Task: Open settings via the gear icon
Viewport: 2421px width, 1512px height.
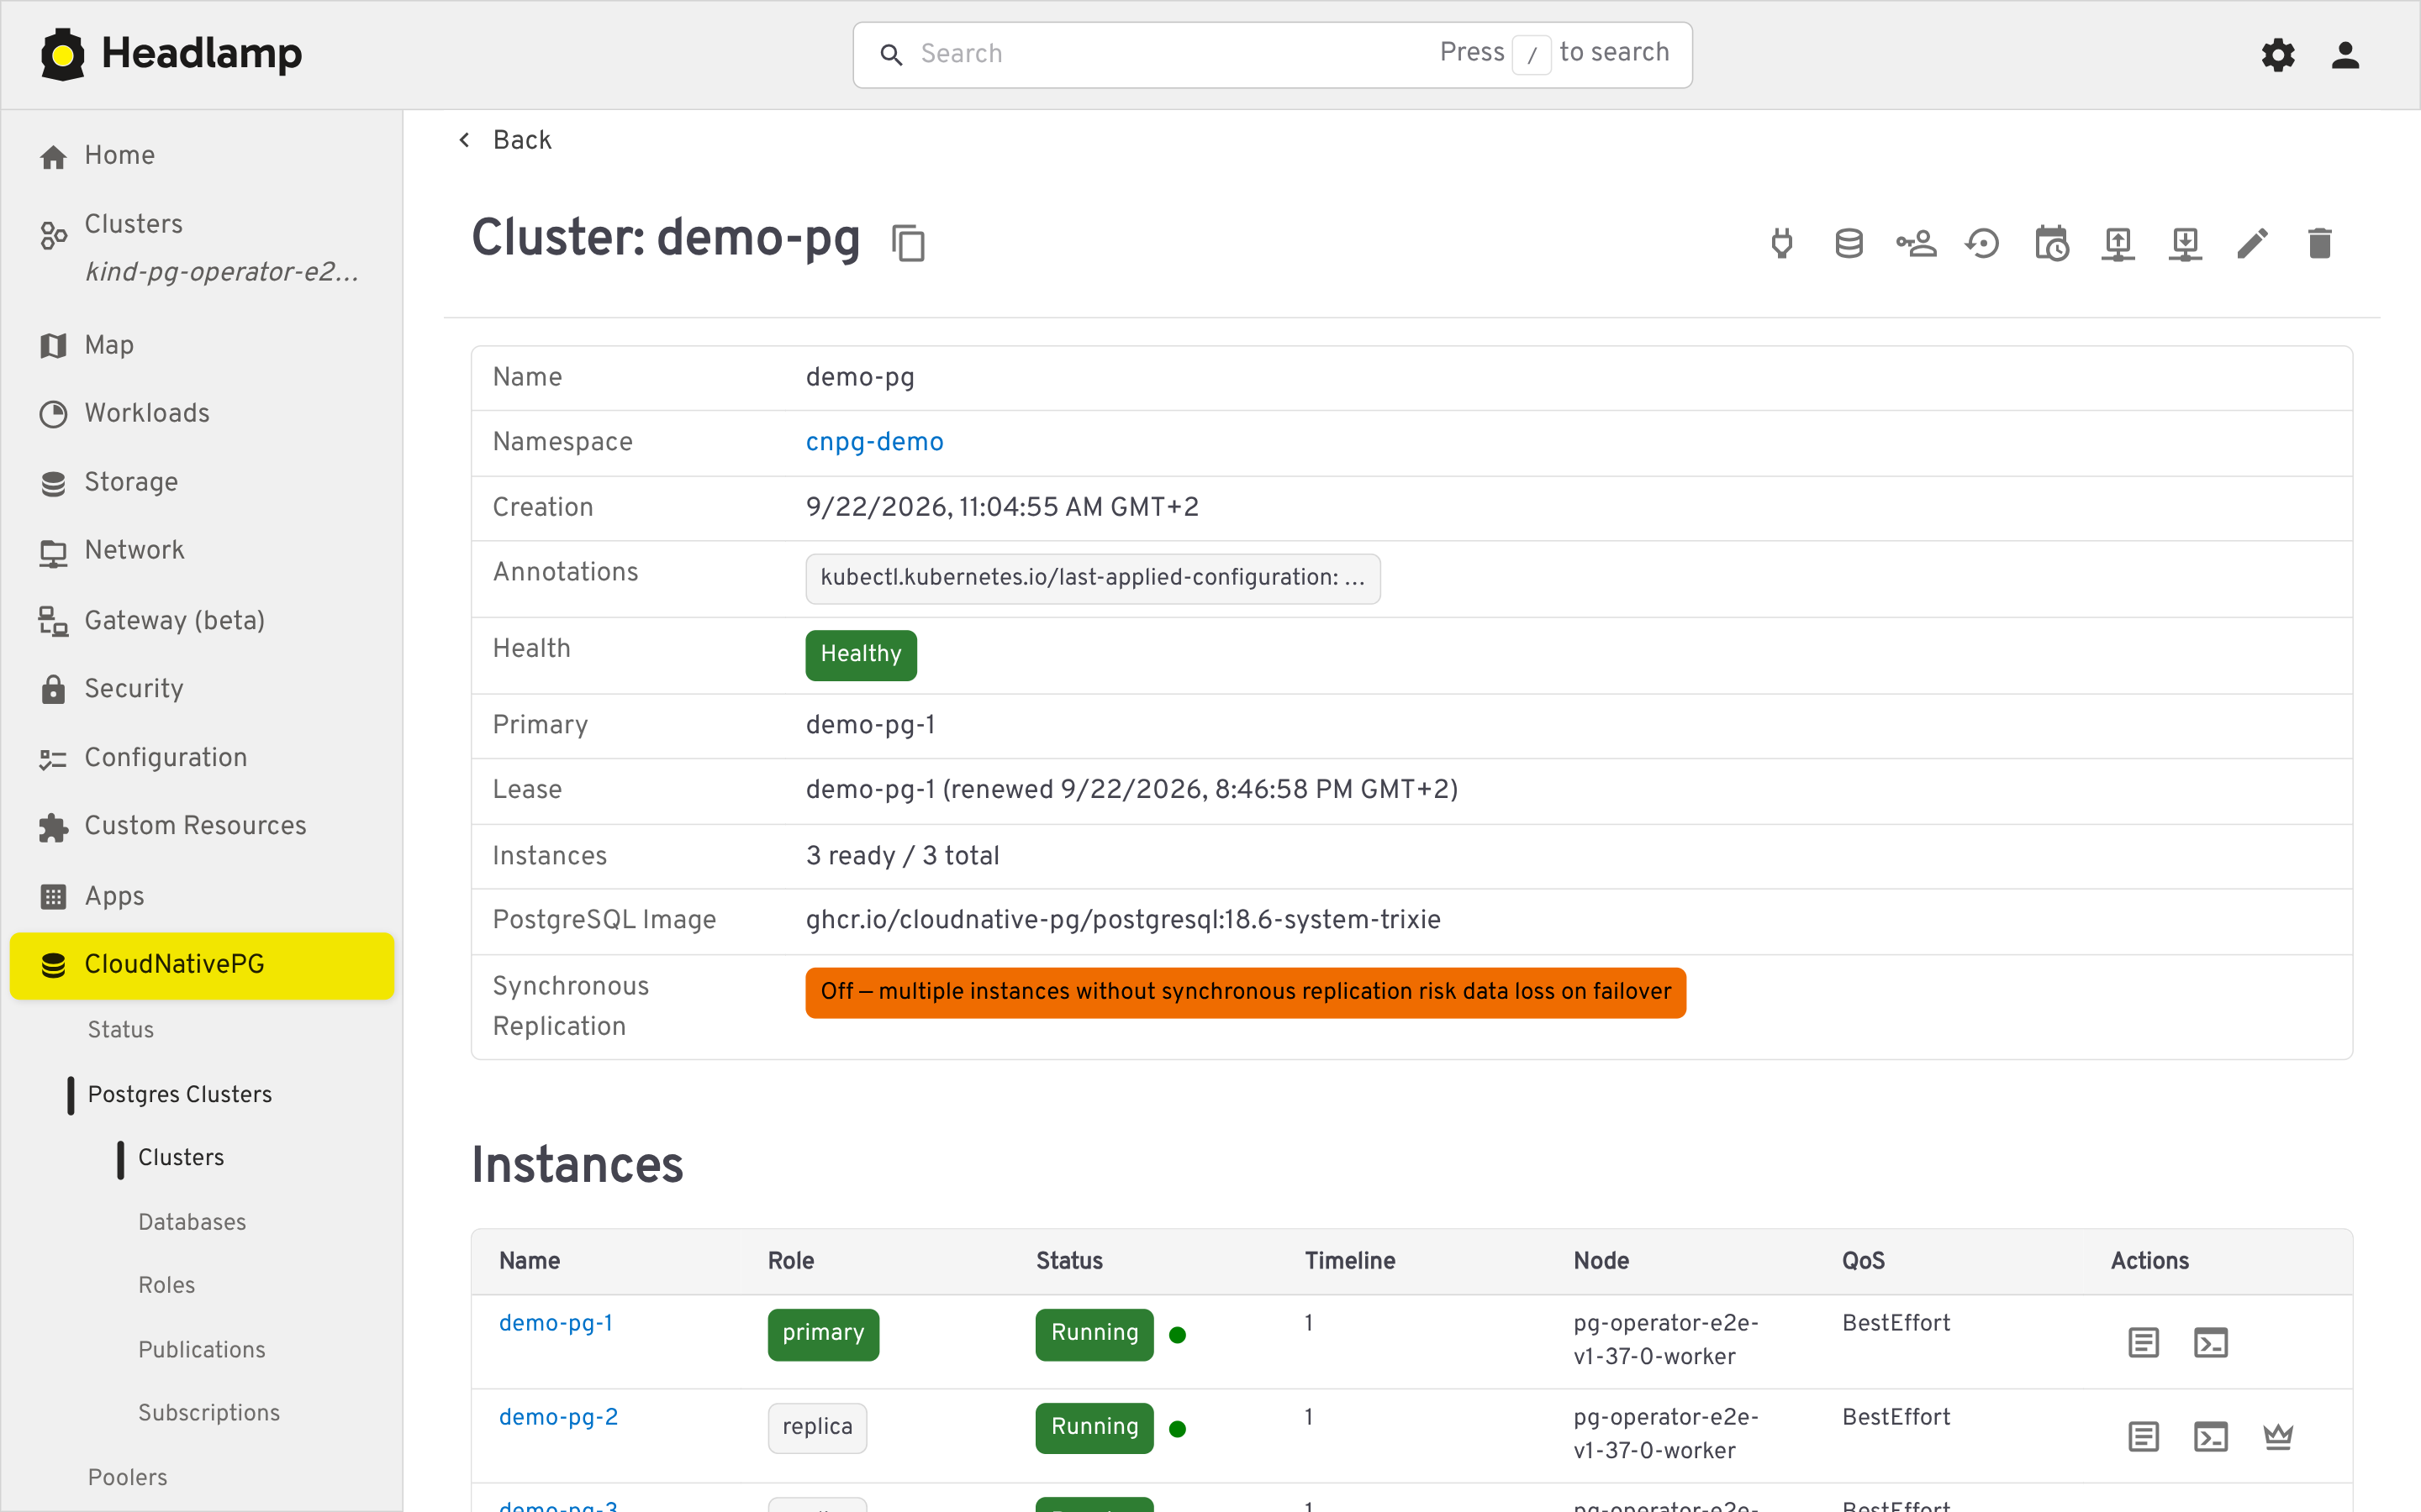Action: [x=2278, y=54]
